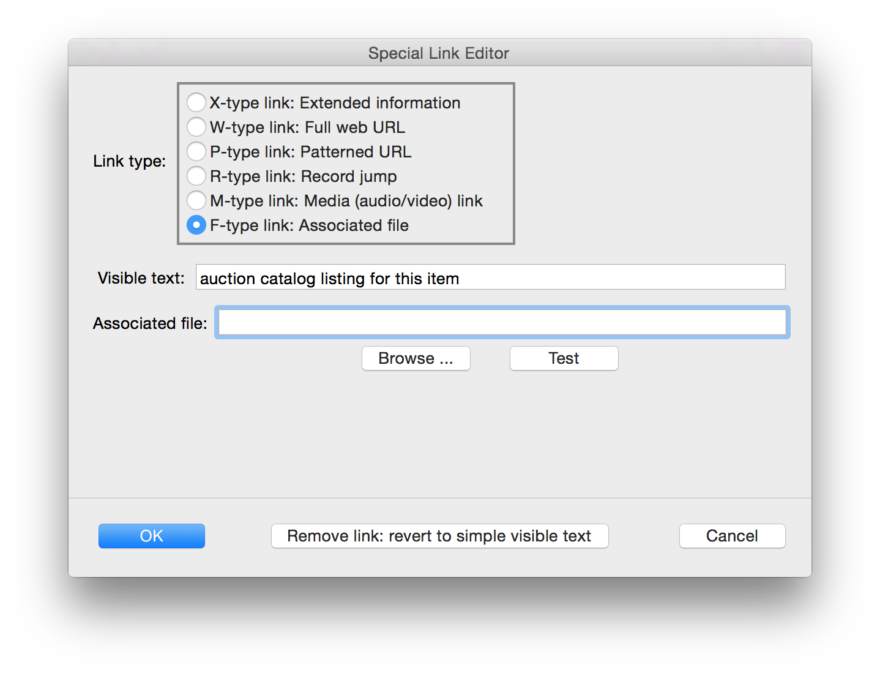Select the F-type link: Associated file option
880x675 pixels.
pos(196,225)
